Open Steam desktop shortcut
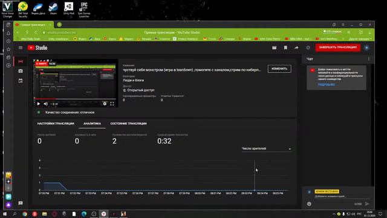387x218 pixels. [x=53, y=8]
